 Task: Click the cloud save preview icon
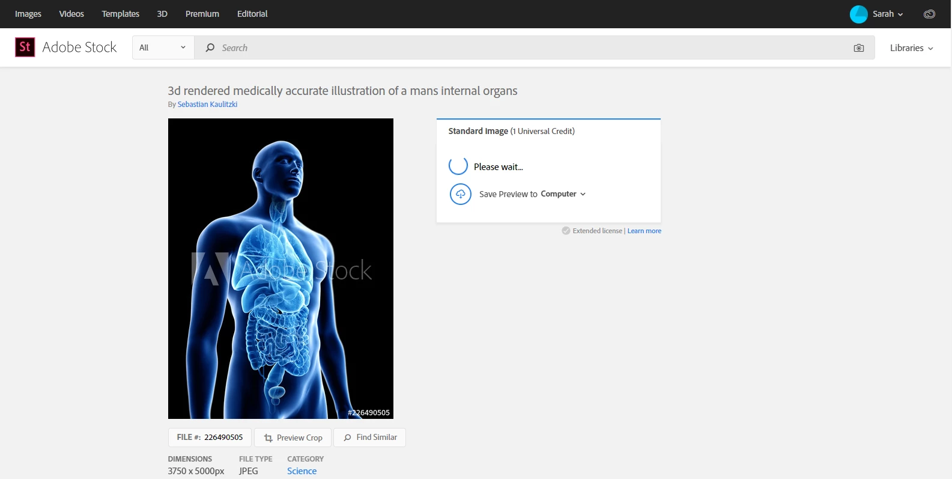coord(461,194)
